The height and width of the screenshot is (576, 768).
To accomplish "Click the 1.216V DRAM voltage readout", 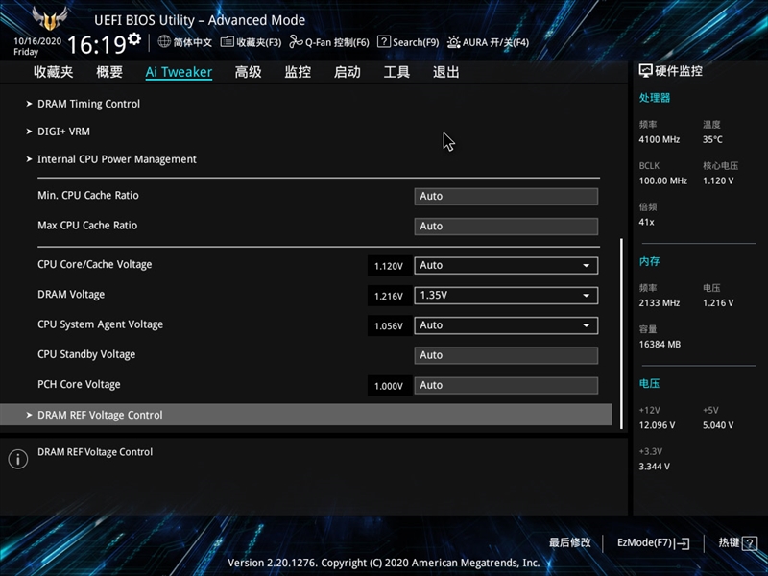I will [389, 296].
